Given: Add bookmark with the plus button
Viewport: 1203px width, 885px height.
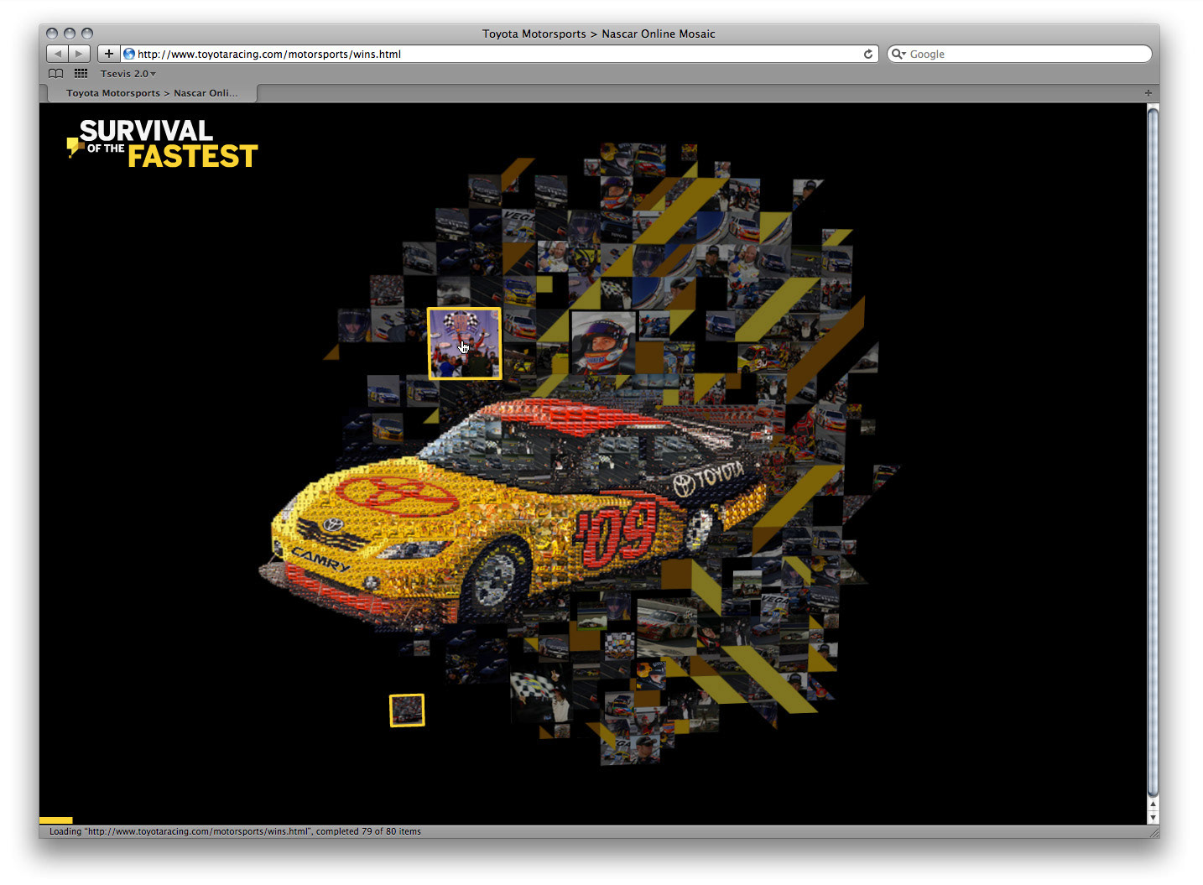Looking at the screenshot, I should [x=109, y=54].
